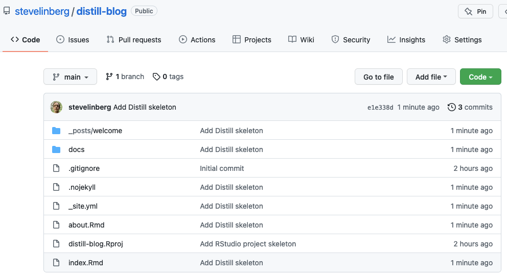The image size is (507, 277).
Task: Open the green Code dropdown
Action: coord(480,77)
